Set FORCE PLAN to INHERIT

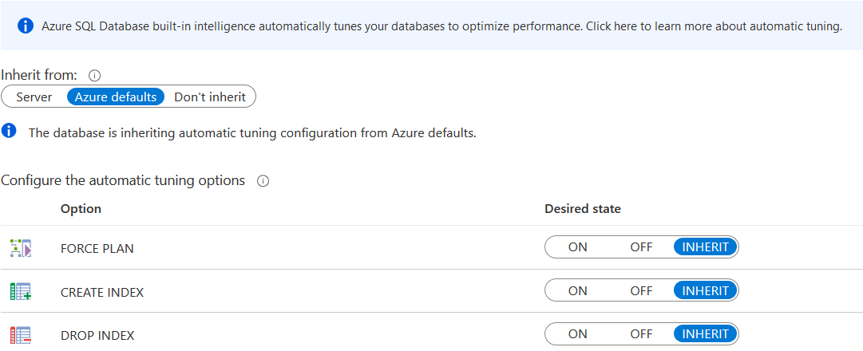click(x=706, y=247)
